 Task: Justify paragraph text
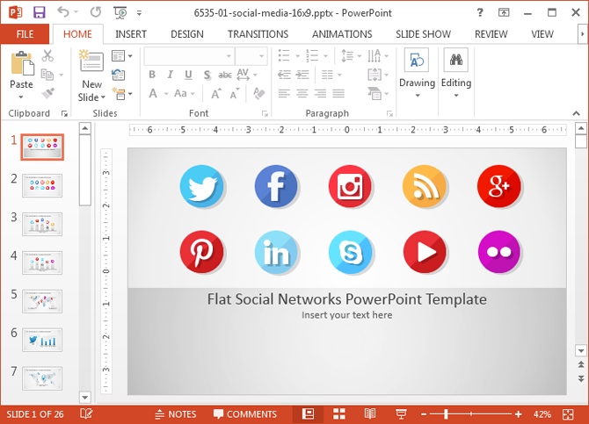[x=338, y=93]
